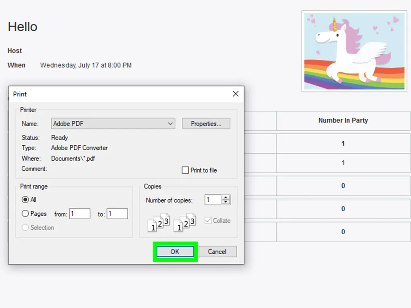The image size is (411, 308).
Task: Click the first collated pages stack icon
Action: (159, 223)
